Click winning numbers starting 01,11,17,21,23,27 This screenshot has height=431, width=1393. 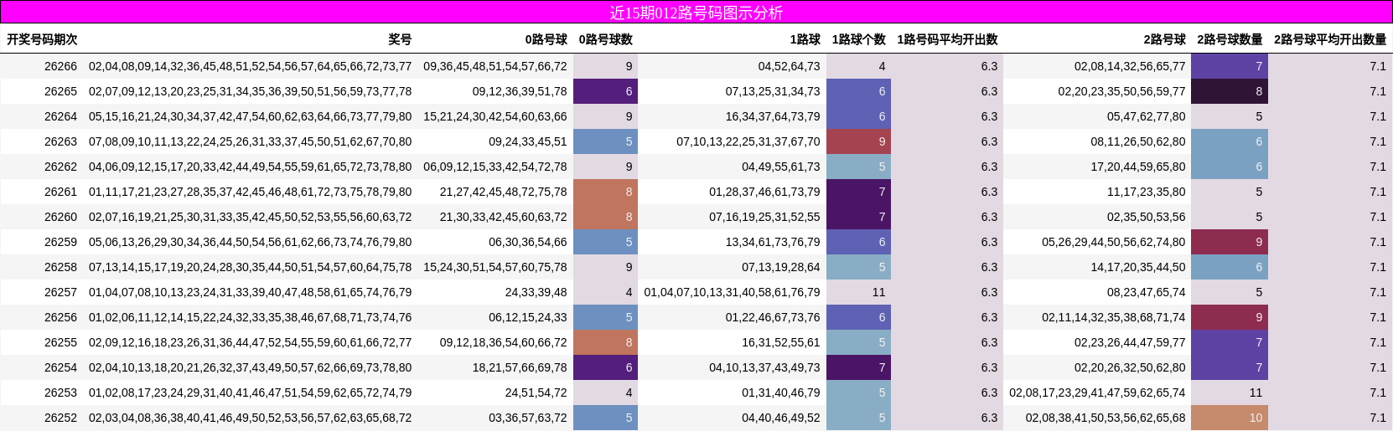[250, 192]
